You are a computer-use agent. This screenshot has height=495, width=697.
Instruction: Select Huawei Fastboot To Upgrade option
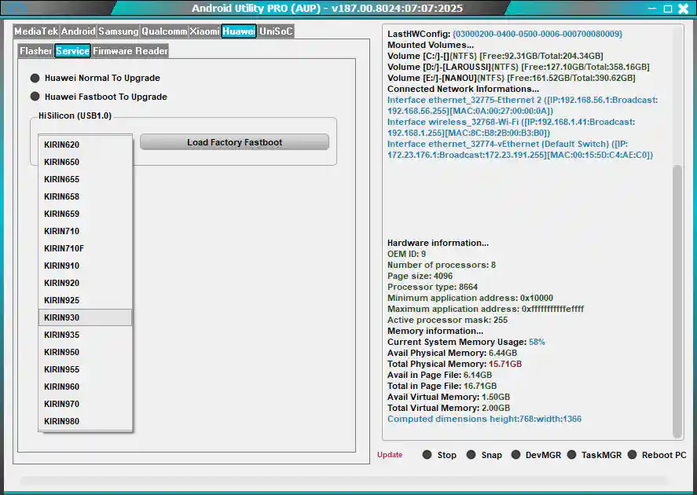coord(99,97)
